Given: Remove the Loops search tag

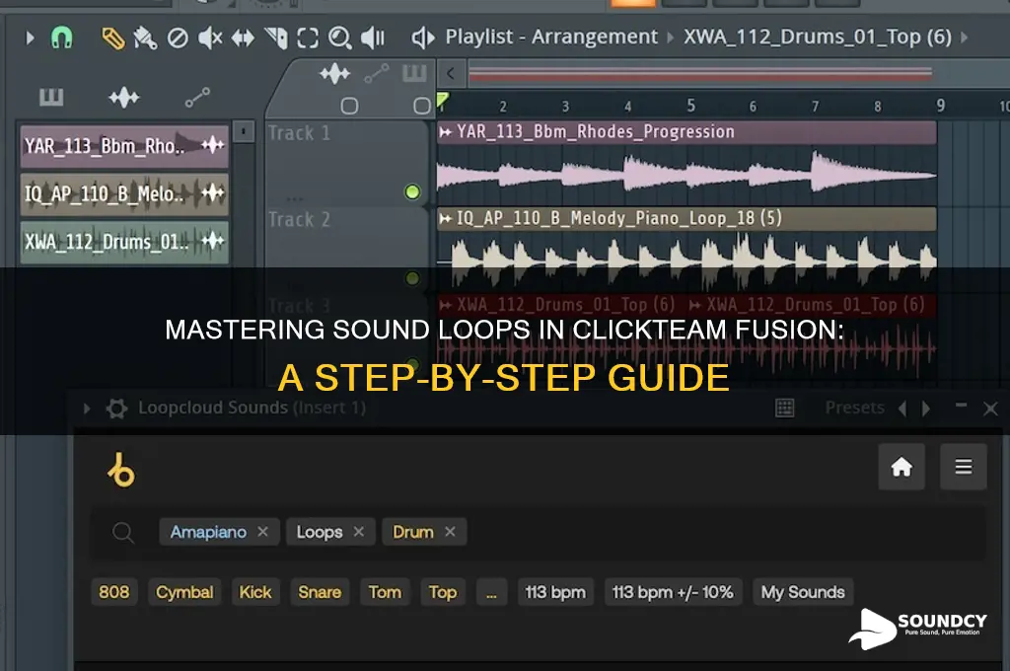Looking at the screenshot, I should click(x=359, y=532).
